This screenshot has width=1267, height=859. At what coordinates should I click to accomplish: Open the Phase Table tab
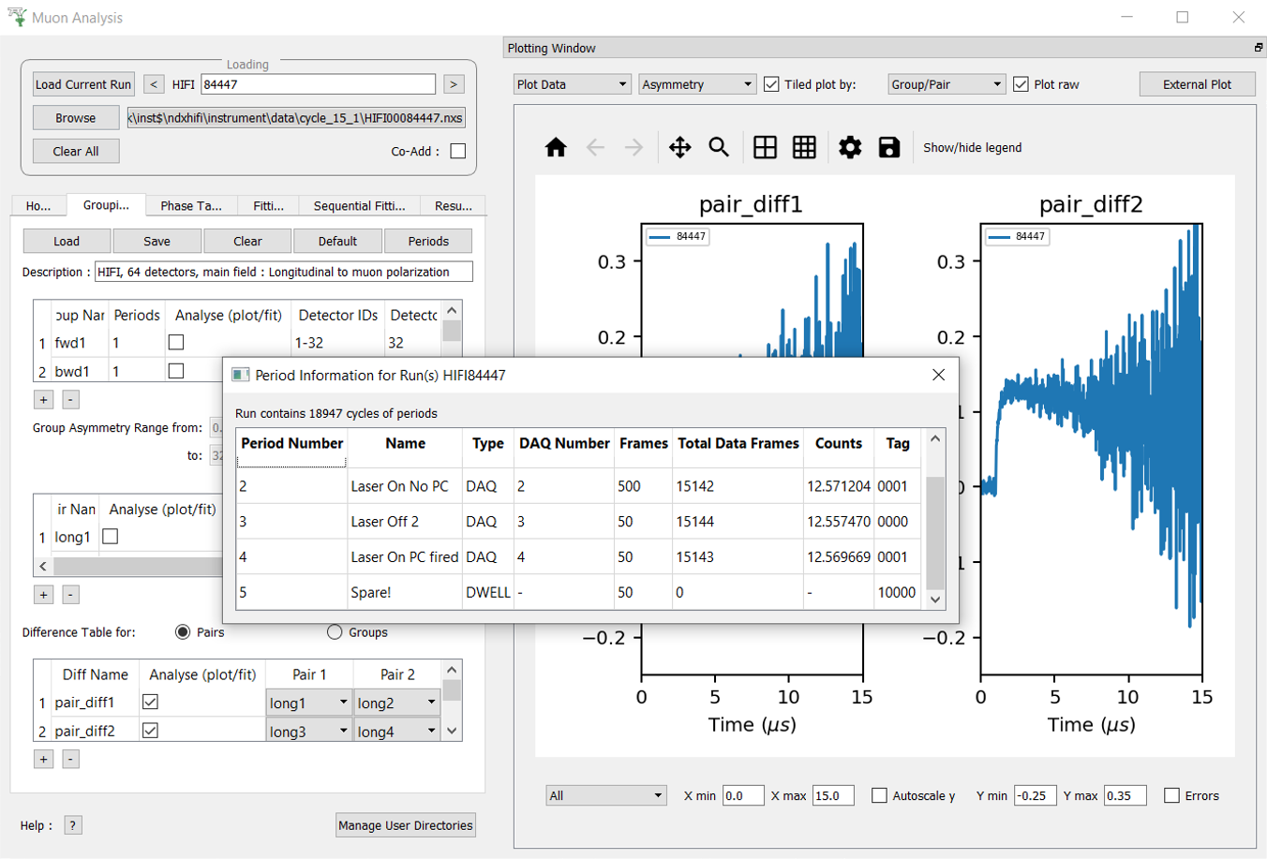(x=190, y=206)
